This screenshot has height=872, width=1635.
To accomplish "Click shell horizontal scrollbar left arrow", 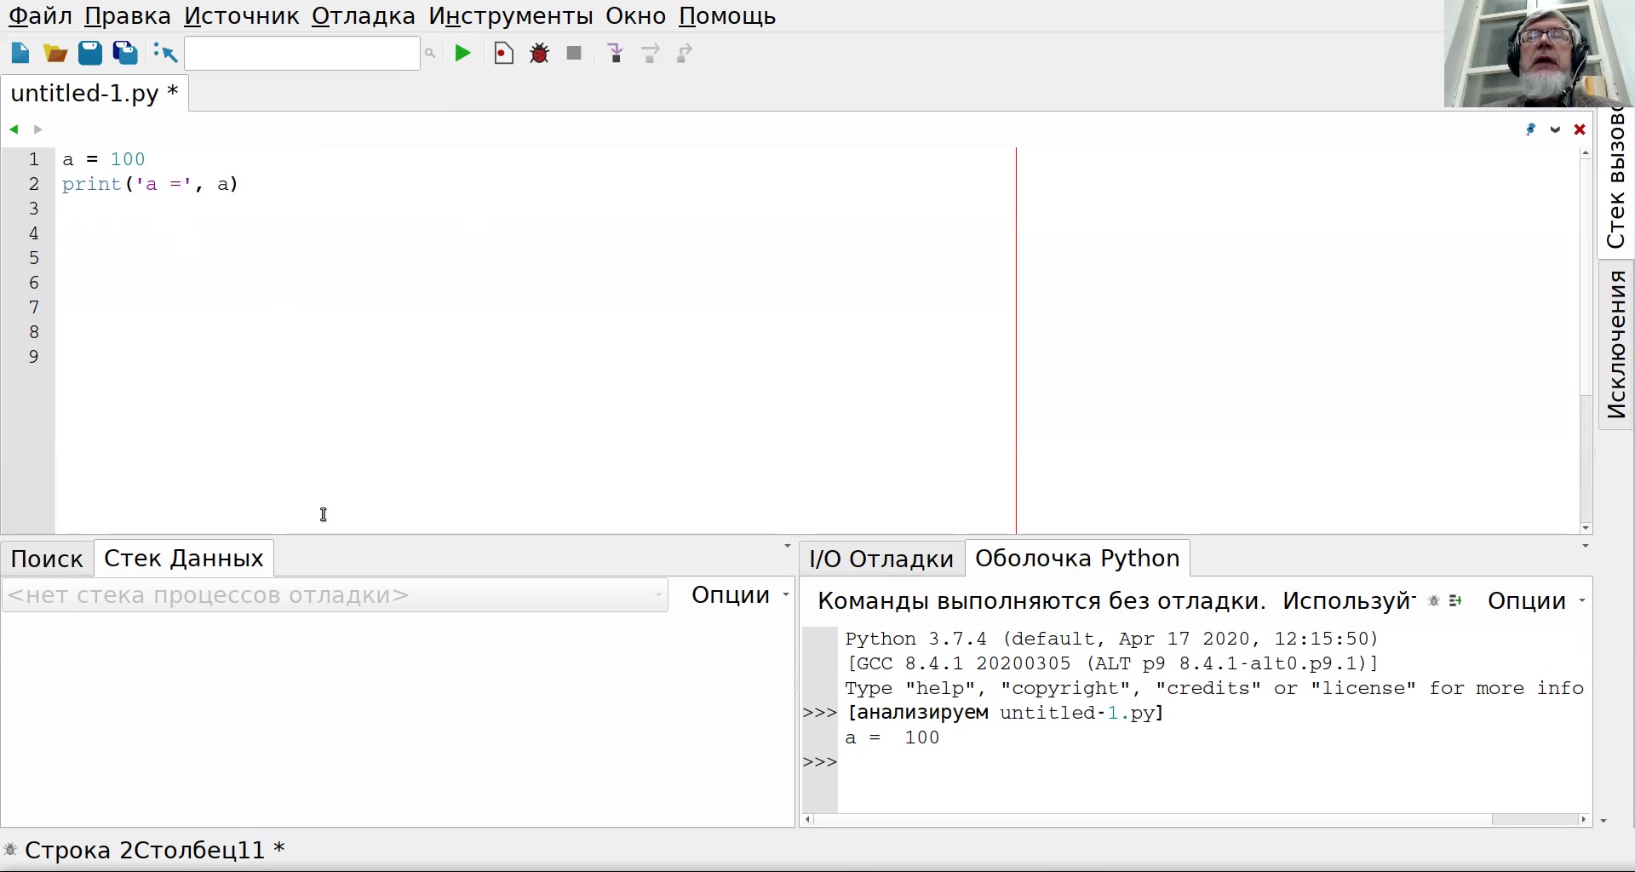I will coord(808,819).
